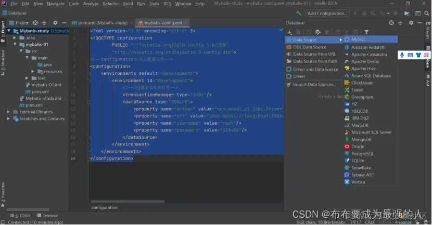Viewport: 432px width, 225px height.
Task: Toggle the 7: Structure tool window stripe
Action: pyautogui.click(x=3, y=63)
